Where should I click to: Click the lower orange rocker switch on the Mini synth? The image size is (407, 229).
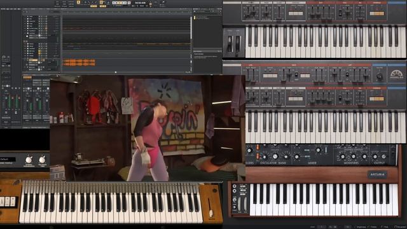[x=258, y=156]
